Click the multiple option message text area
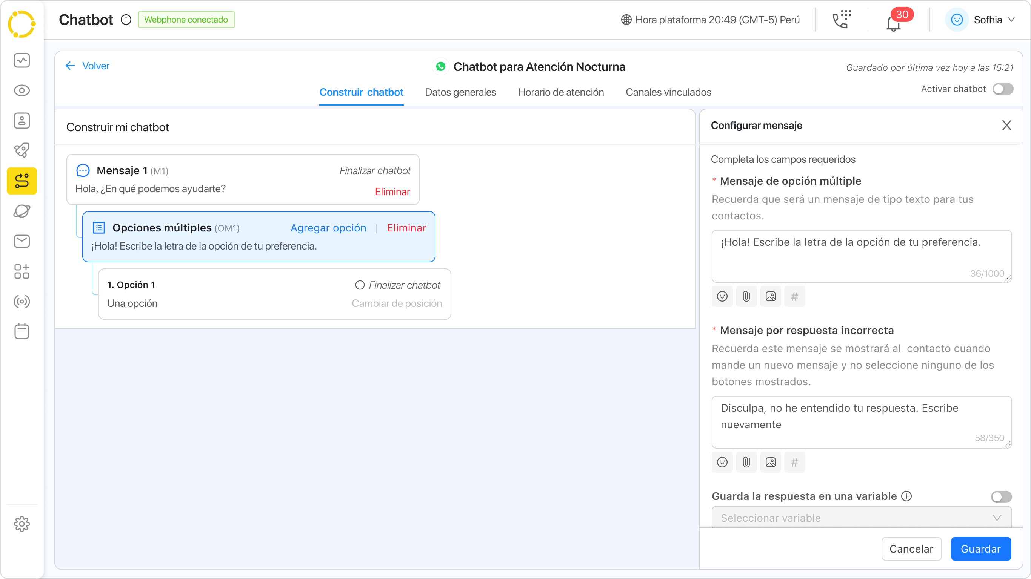 pyautogui.click(x=861, y=256)
